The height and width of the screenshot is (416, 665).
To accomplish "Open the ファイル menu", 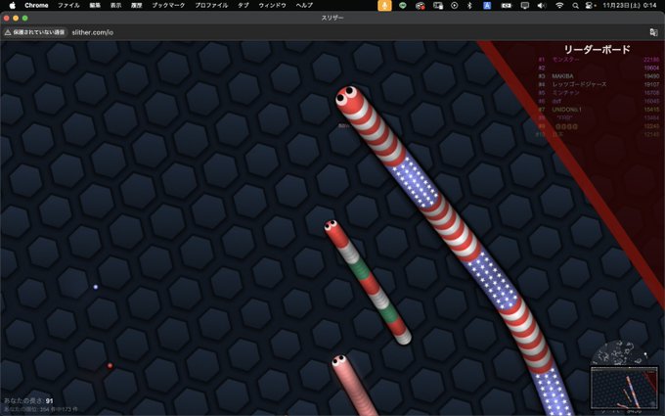I will click(68, 6).
